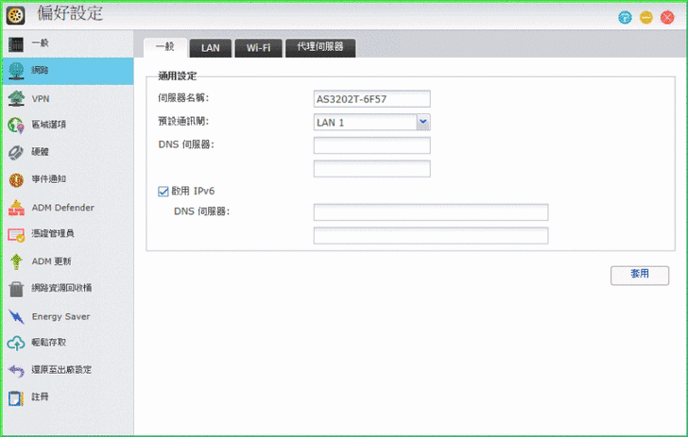Open the ADM Update (更新) arrow icon
The width and height of the screenshot is (688, 437).
click(16, 261)
